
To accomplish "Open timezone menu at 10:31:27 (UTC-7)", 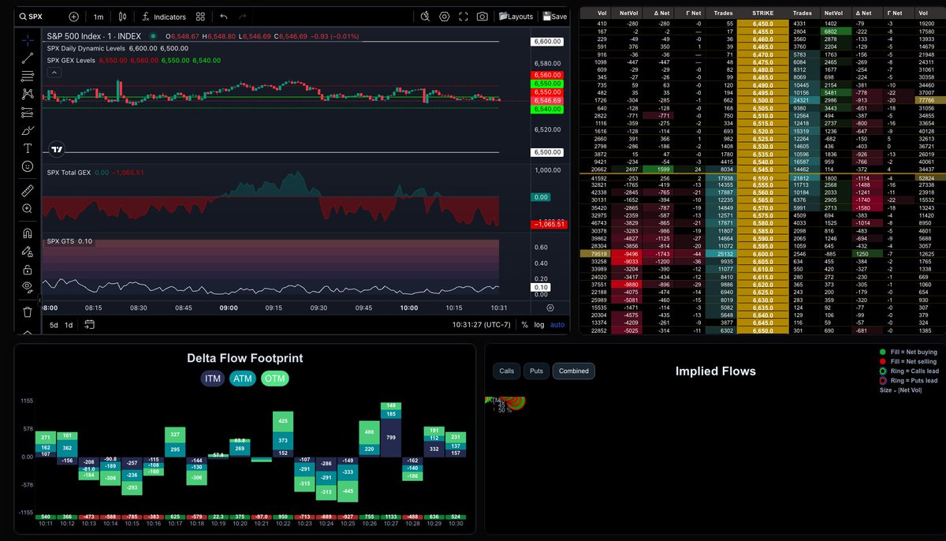I will 482,325.
